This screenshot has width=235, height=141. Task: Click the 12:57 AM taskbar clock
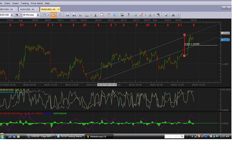[224, 136]
